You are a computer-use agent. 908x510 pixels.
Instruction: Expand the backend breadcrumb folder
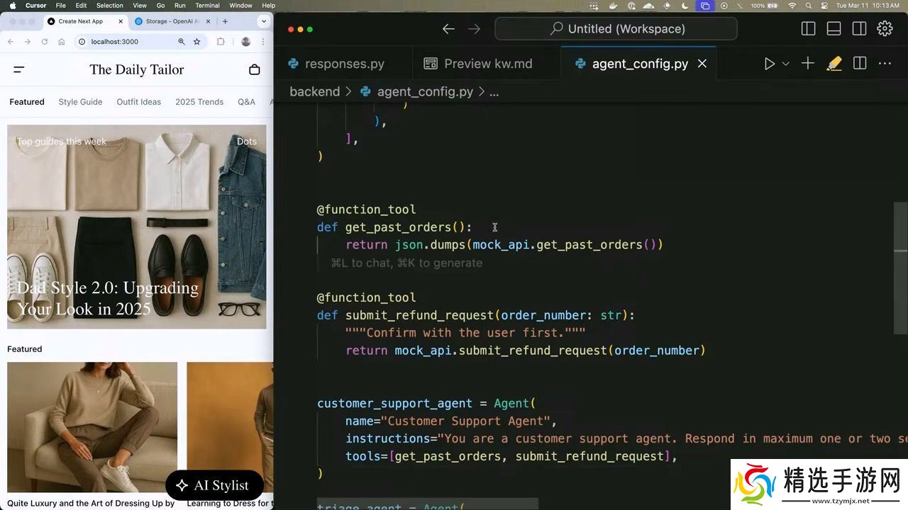[314, 91]
